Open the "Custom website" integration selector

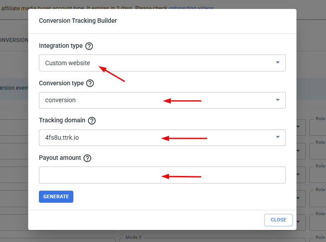pos(157,63)
